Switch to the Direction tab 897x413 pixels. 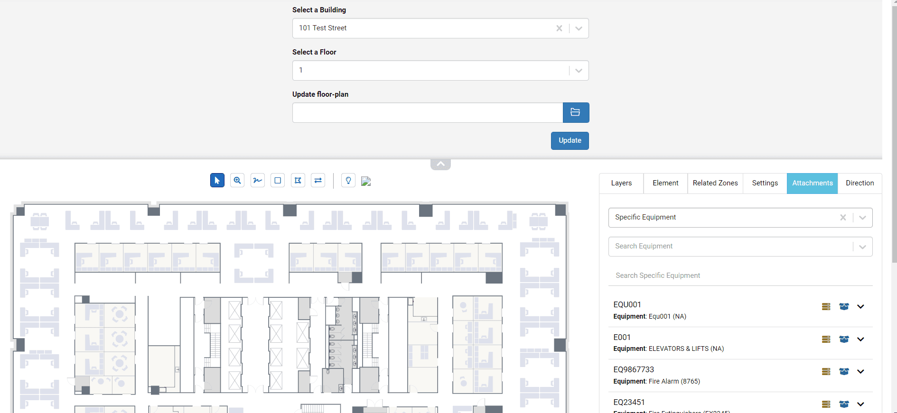point(860,184)
